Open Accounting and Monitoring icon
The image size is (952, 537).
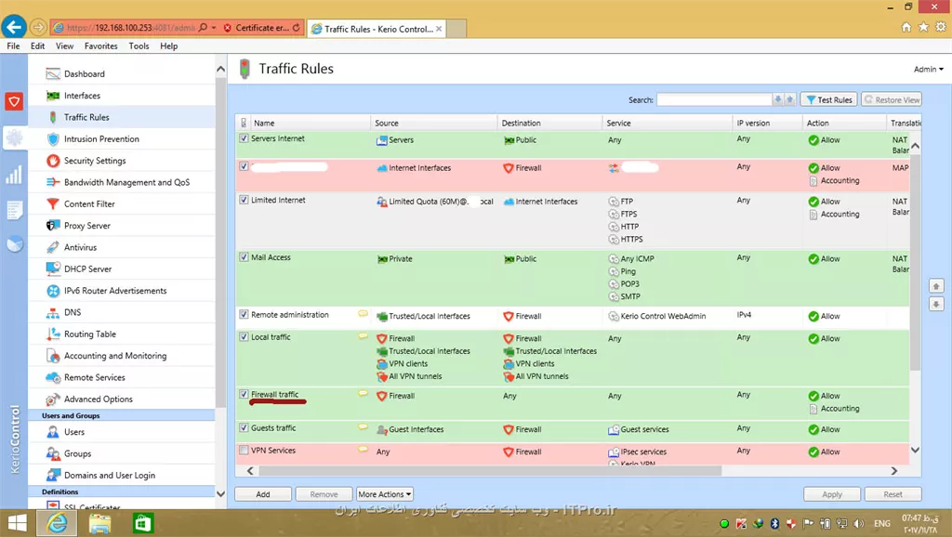click(53, 356)
